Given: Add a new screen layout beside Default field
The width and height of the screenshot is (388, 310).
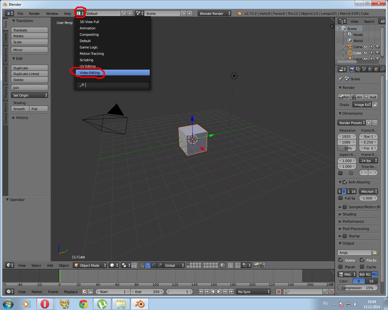Looking at the screenshot, I should tap(124, 13).
